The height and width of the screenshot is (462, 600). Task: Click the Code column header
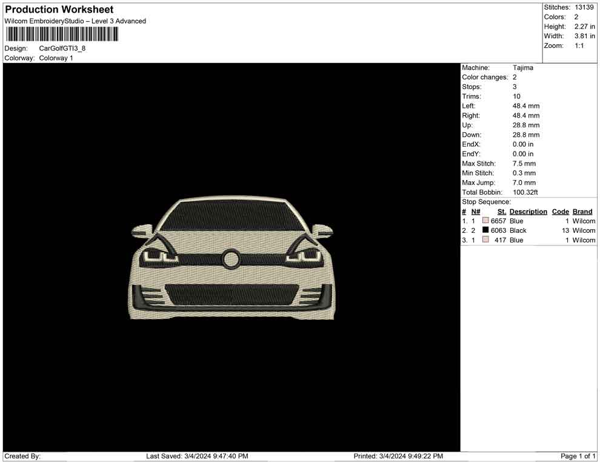[x=560, y=212]
